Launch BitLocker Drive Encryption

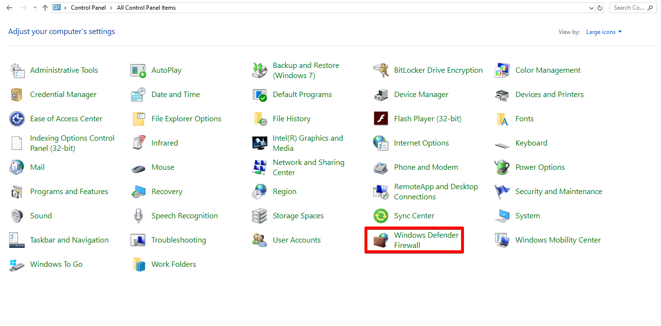click(438, 70)
